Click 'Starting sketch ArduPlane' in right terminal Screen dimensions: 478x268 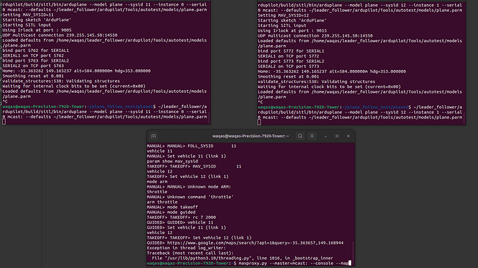[292, 20]
